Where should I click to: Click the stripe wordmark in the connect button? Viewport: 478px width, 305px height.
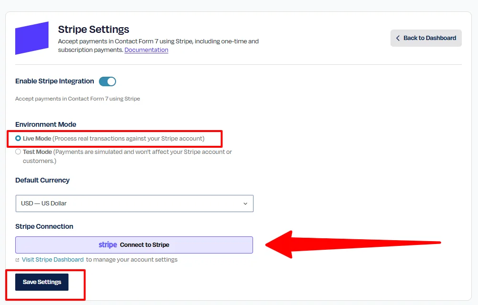click(108, 245)
